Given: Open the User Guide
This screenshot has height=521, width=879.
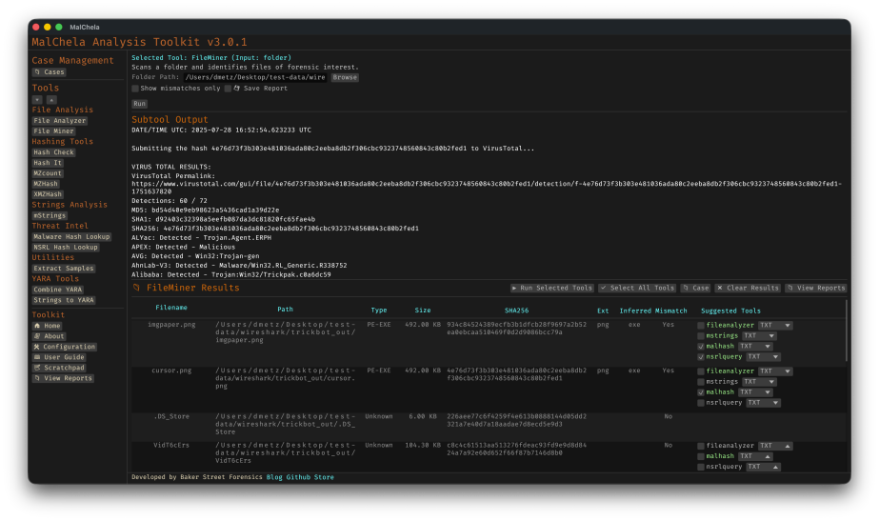Looking at the screenshot, I should 59,357.
